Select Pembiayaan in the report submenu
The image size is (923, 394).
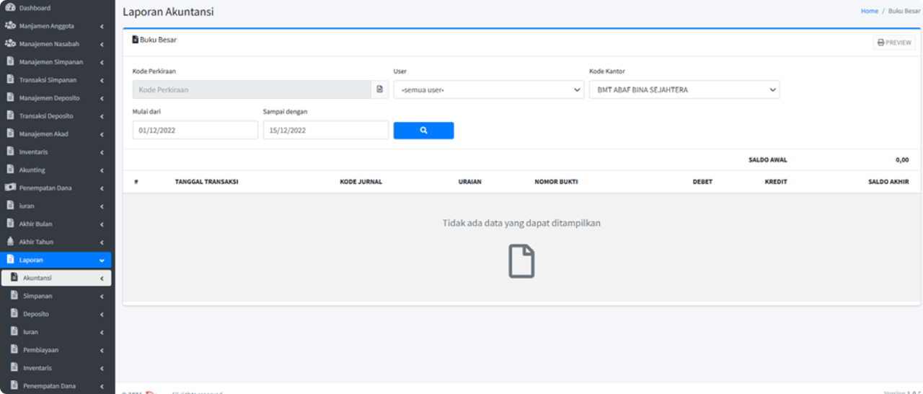40,350
